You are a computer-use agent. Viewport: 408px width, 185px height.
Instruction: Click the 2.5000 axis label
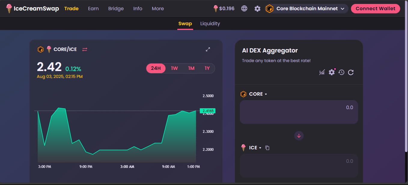(208, 96)
